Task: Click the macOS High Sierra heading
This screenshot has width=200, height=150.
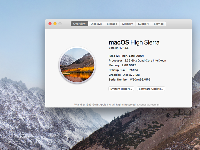Action: pos(134,42)
